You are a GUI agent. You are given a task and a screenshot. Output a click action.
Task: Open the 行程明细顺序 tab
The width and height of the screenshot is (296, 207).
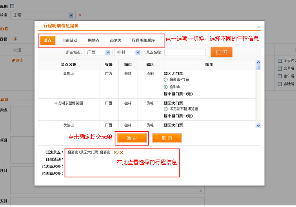click(x=143, y=40)
